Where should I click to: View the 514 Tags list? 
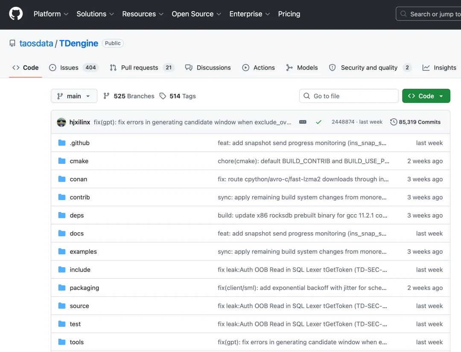pos(178,96)
